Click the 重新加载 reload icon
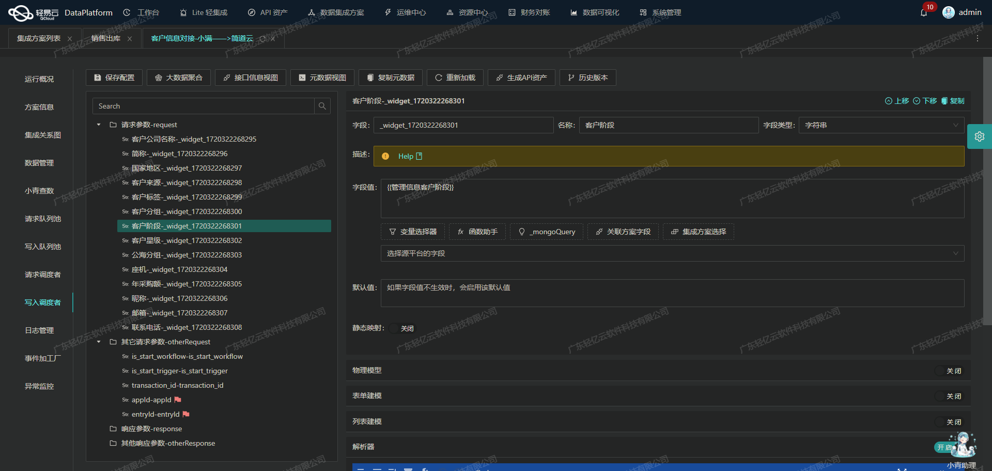 (x=439, y=77)
